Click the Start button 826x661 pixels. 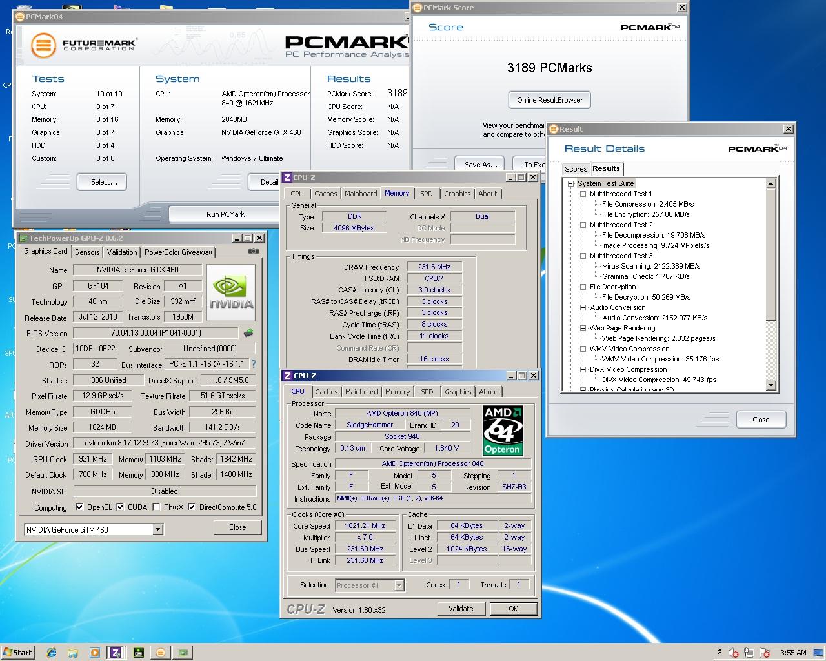click(17, 652)
